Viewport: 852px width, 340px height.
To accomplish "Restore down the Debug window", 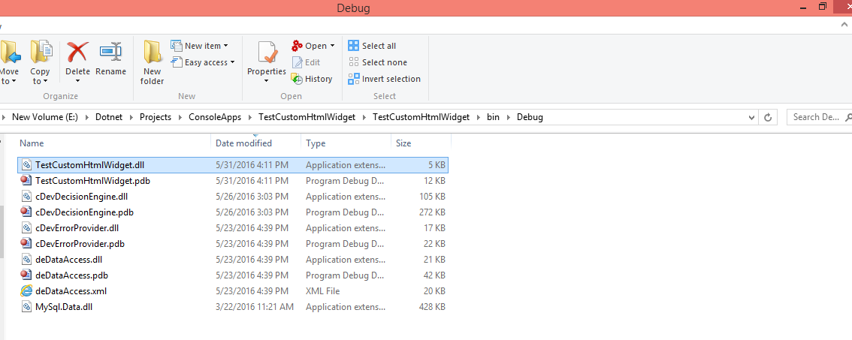I will tap(823, 7).
